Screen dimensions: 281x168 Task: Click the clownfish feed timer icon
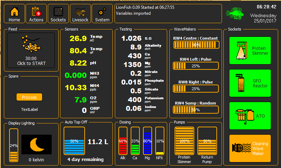[x=31, y=44]
